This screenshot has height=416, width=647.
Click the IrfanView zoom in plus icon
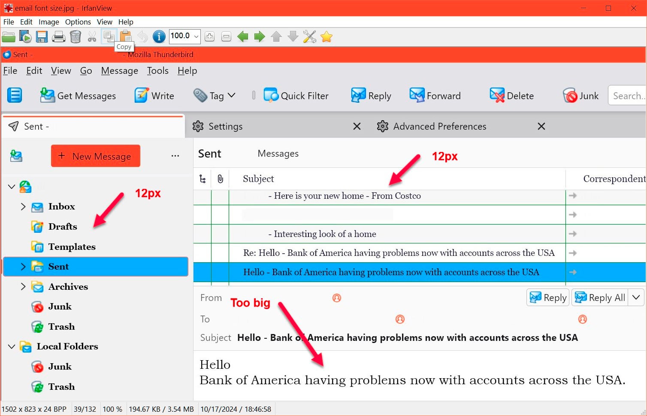209,36
